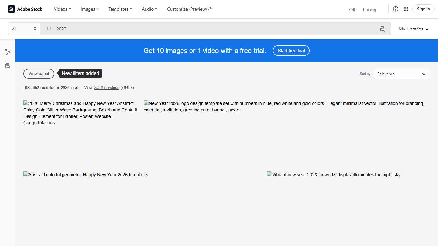
Task: Expand the Images menu
Action: [x=89, y=9]
